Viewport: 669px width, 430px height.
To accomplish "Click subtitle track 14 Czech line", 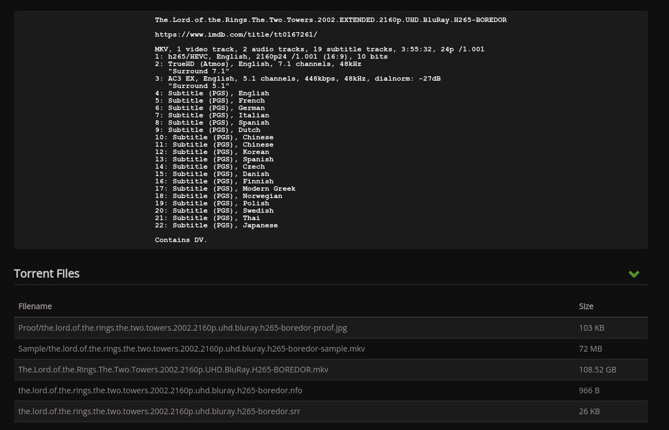I will [210, 166].
